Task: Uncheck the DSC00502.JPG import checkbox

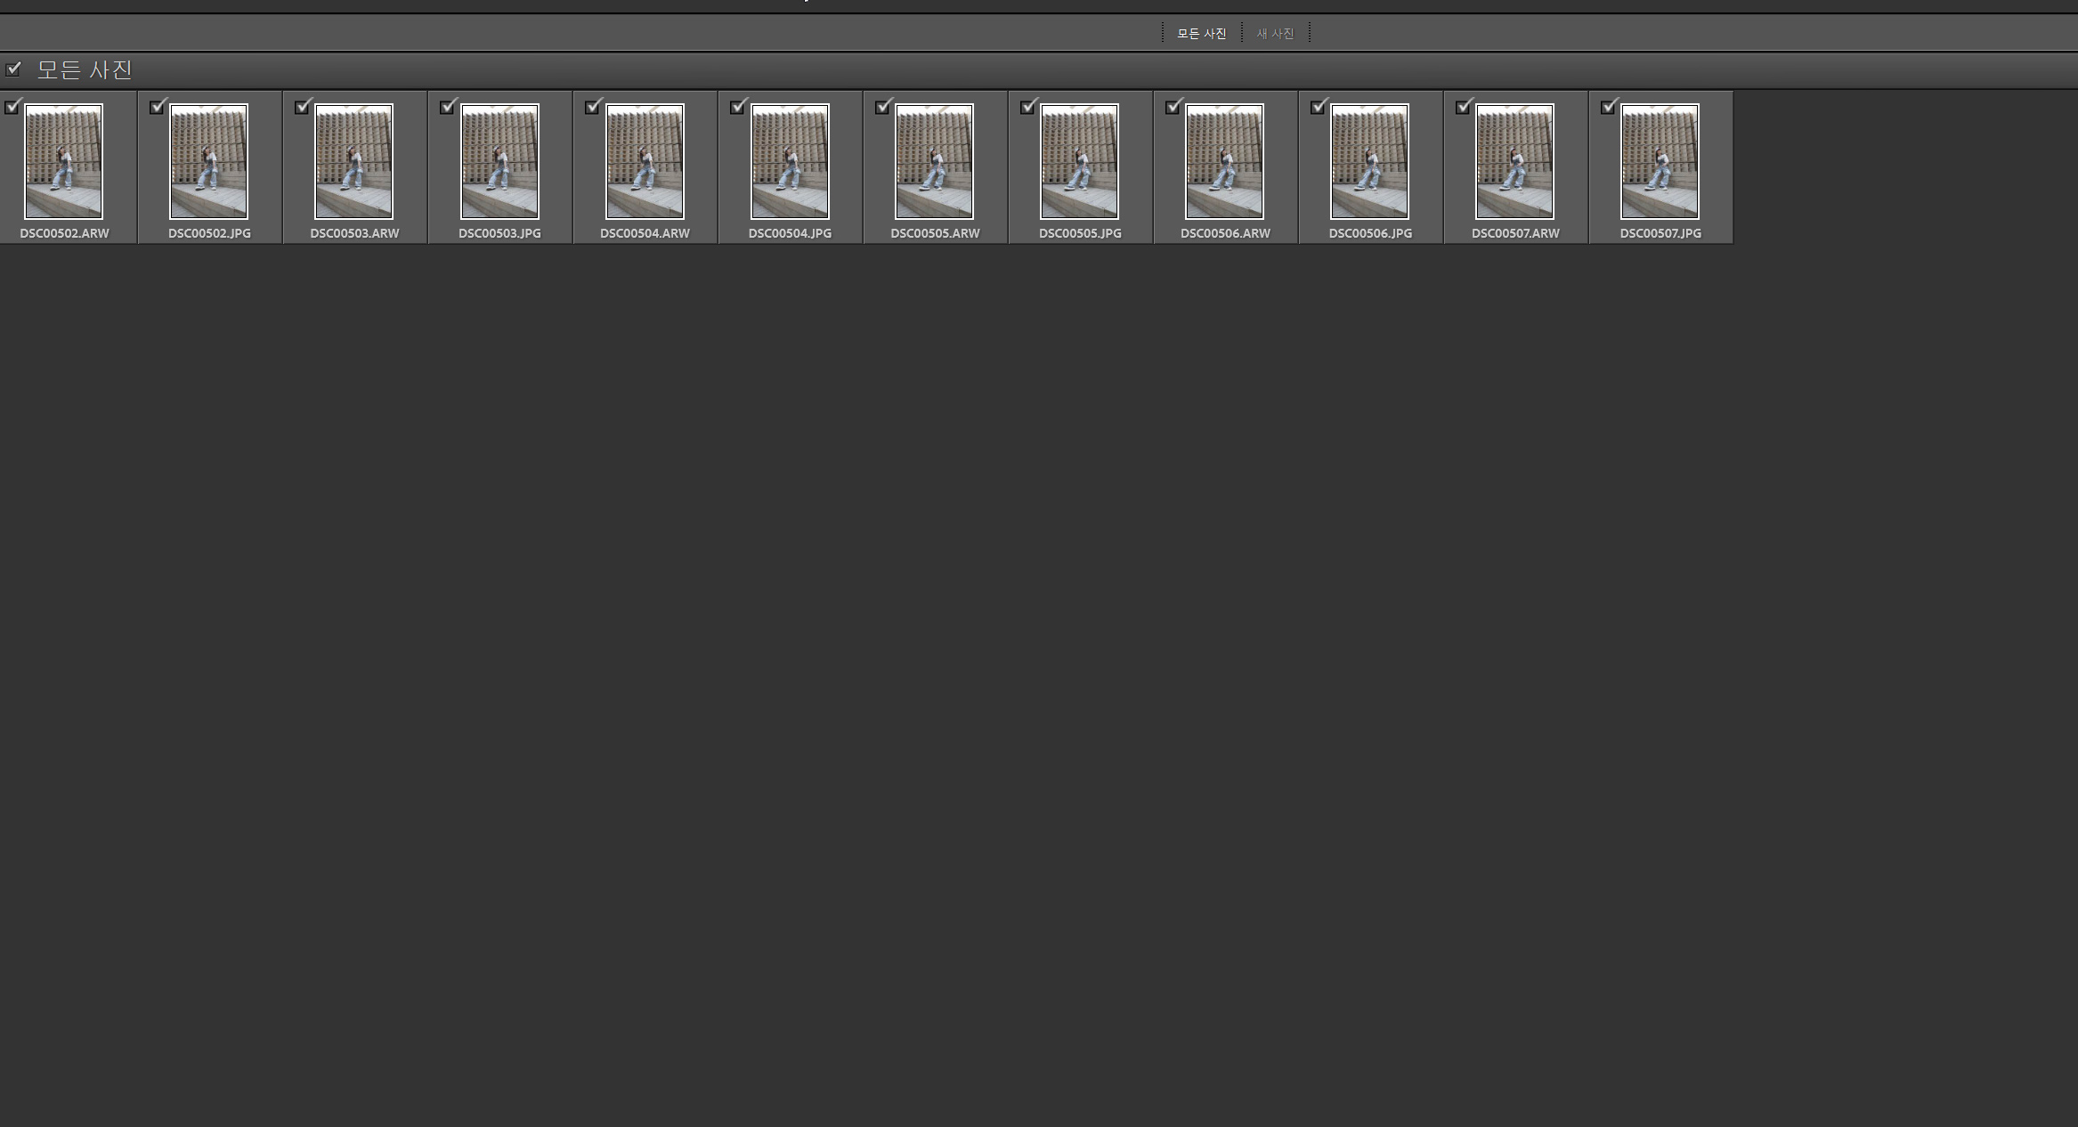Action: tap(157, 108)
